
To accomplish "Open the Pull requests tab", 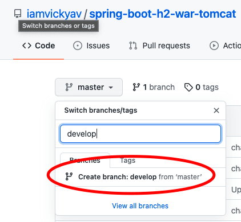I will pos(159,46).
